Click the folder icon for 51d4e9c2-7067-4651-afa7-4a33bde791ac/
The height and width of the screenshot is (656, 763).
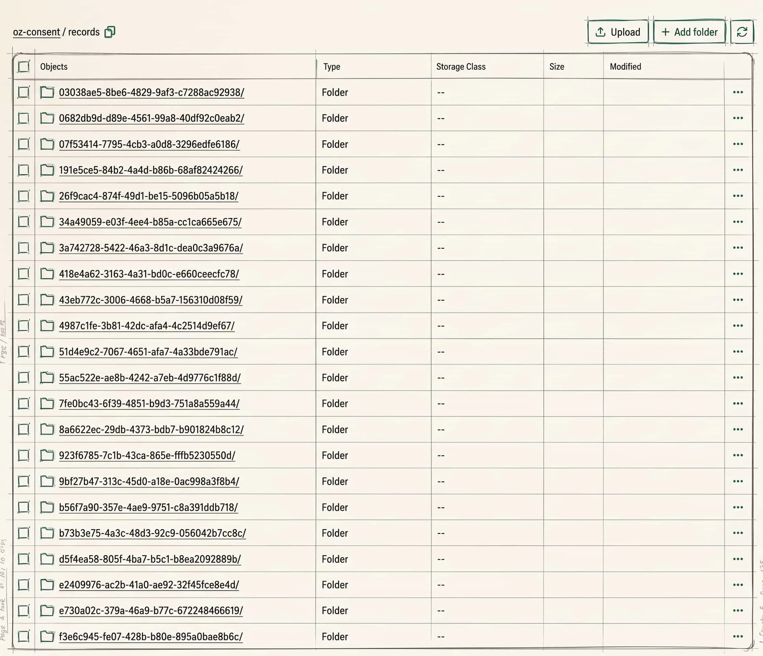(47, 352)
